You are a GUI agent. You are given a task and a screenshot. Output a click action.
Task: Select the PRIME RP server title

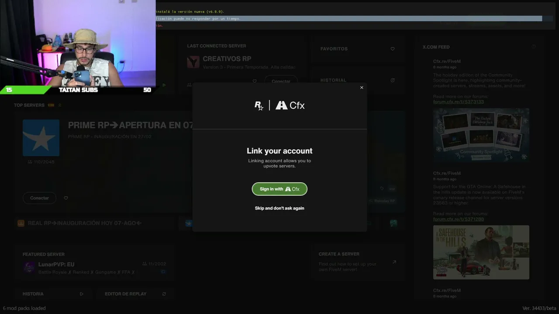(130, 125)
